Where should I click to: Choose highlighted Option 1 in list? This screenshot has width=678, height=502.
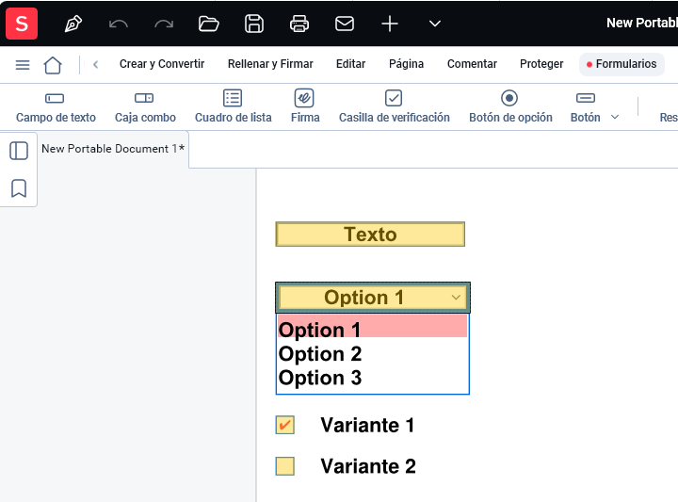(x=372, y=328)
